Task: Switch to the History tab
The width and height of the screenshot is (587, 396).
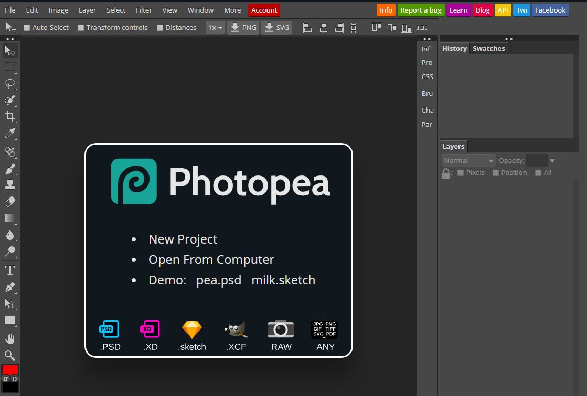Action: coord(454,49)
